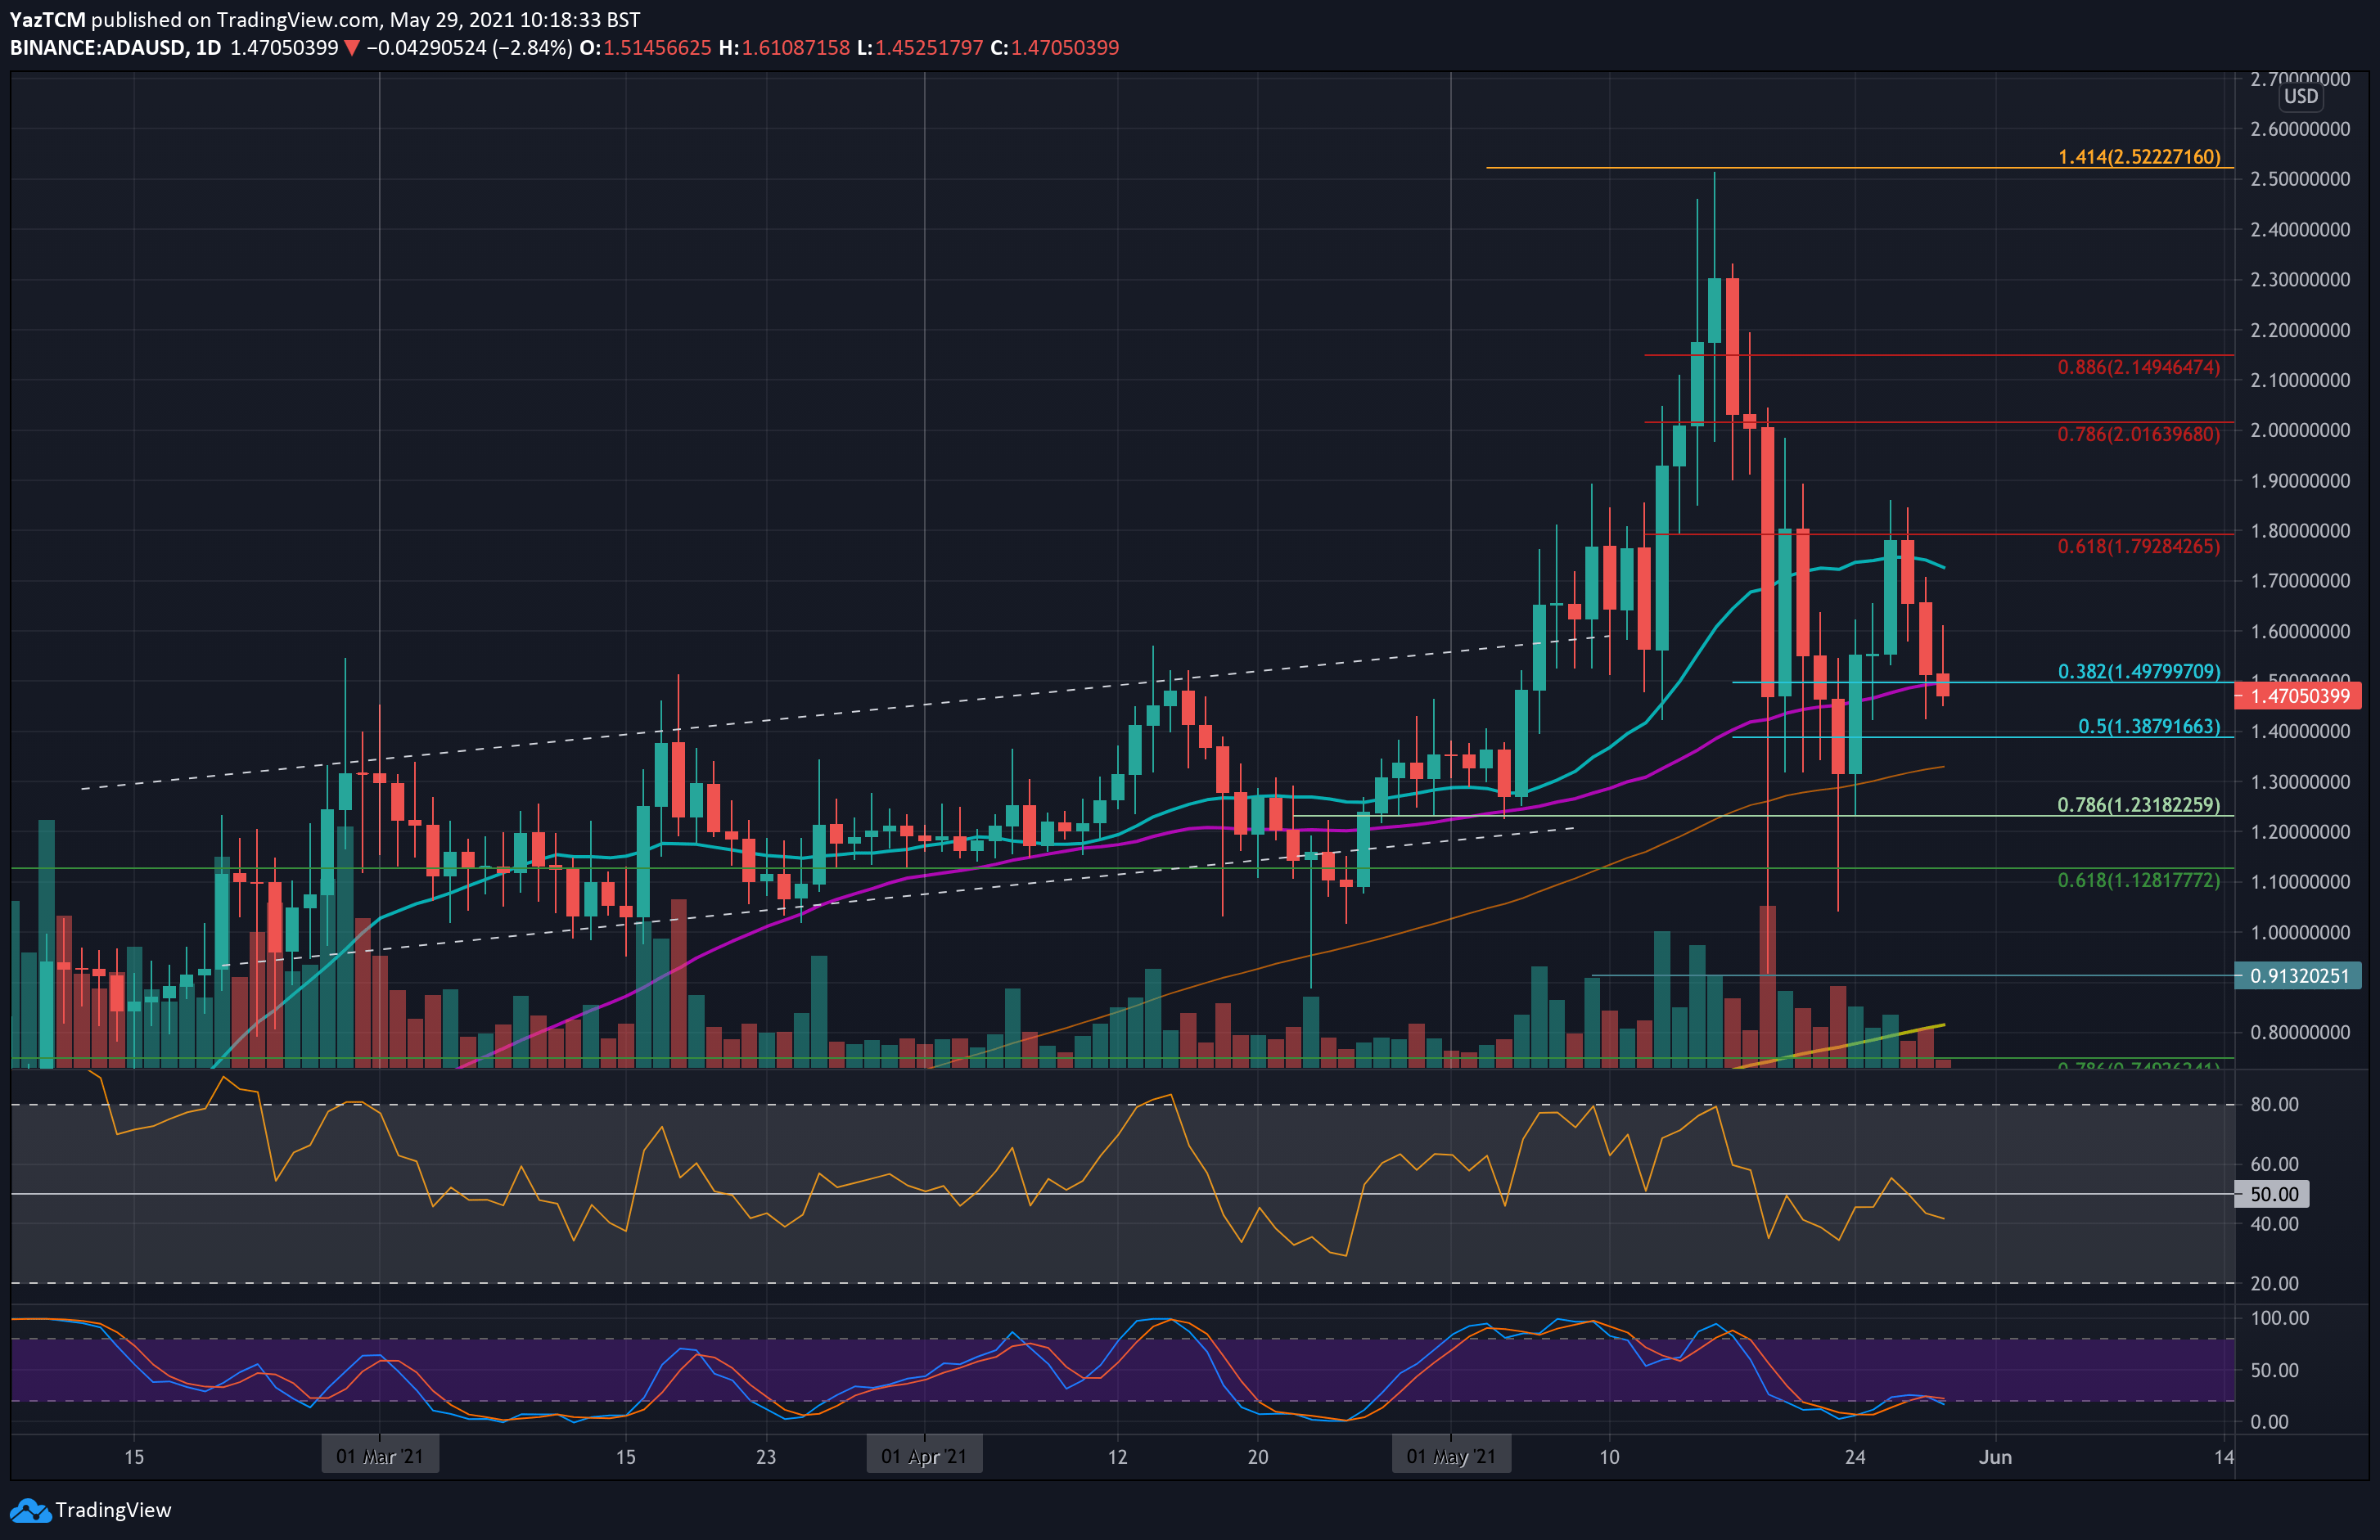This screenshot has height=1540, width=2380.
Task: Click the 0.886(2.14946474) Fibonacci label
Action: pos(2139,367)
